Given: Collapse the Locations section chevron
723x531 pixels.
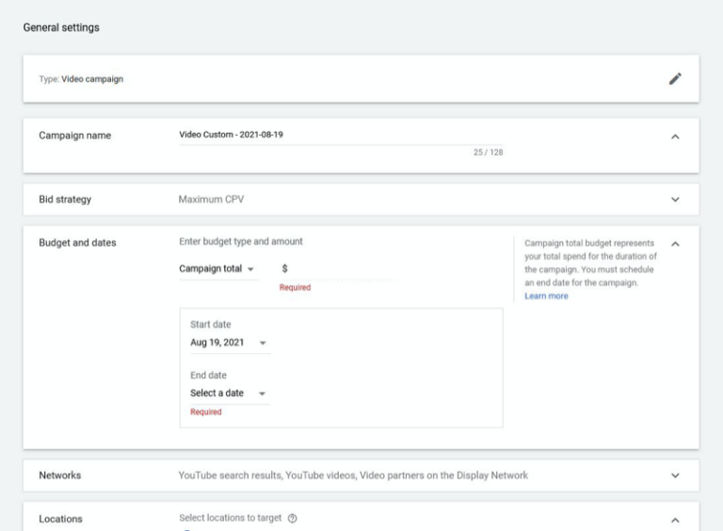Looking at the screenshot, I should pos(675,520).
